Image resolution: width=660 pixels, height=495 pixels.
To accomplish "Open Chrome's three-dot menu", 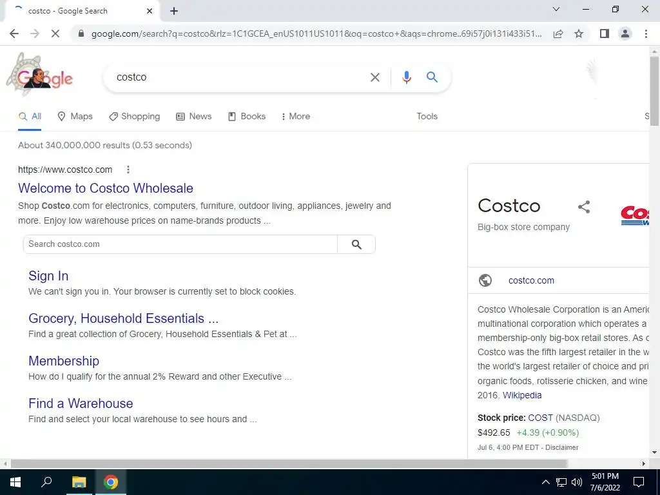I will coord(646,34).
